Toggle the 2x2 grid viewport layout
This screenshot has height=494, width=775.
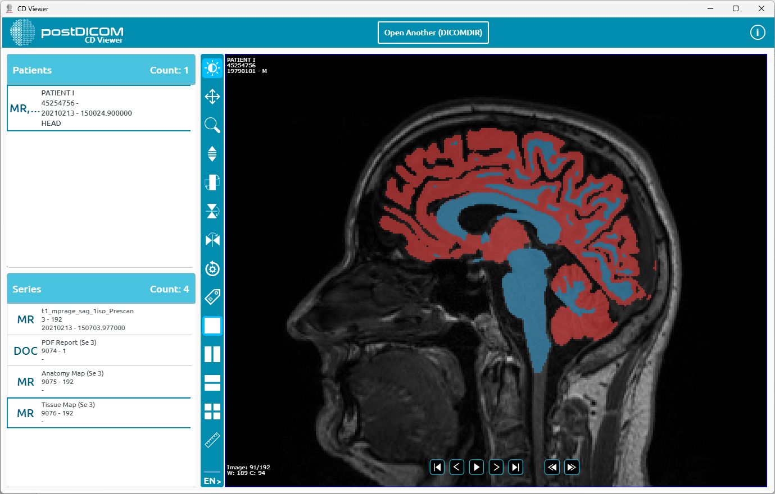point(212,411)
